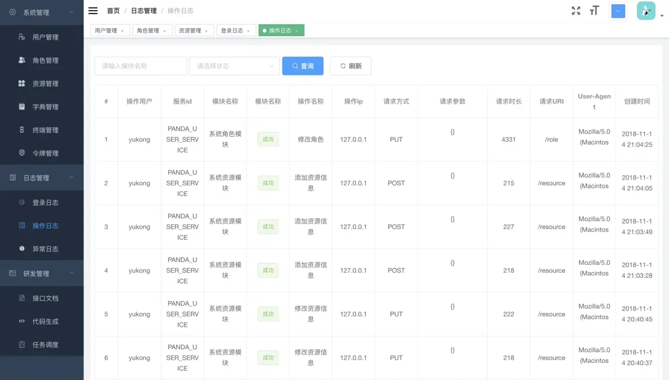Open the blue theme color picker
The image size is (669, 380).
(618, 11)
